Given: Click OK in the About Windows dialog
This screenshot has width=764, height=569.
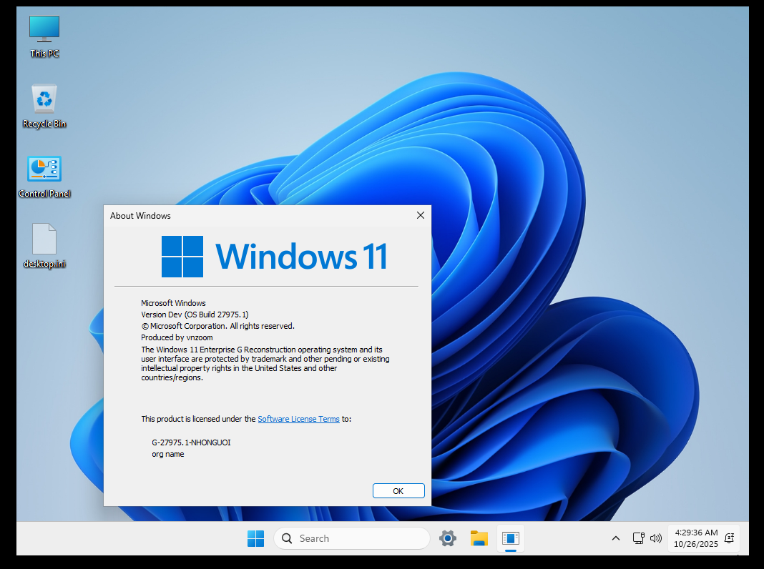Looking at the screenshot, I should pos(398,490).
